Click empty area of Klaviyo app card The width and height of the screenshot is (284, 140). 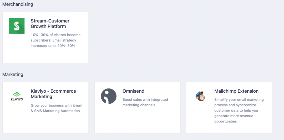(45, 124)
